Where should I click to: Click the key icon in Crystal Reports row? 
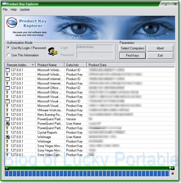[x=7, y=133]
